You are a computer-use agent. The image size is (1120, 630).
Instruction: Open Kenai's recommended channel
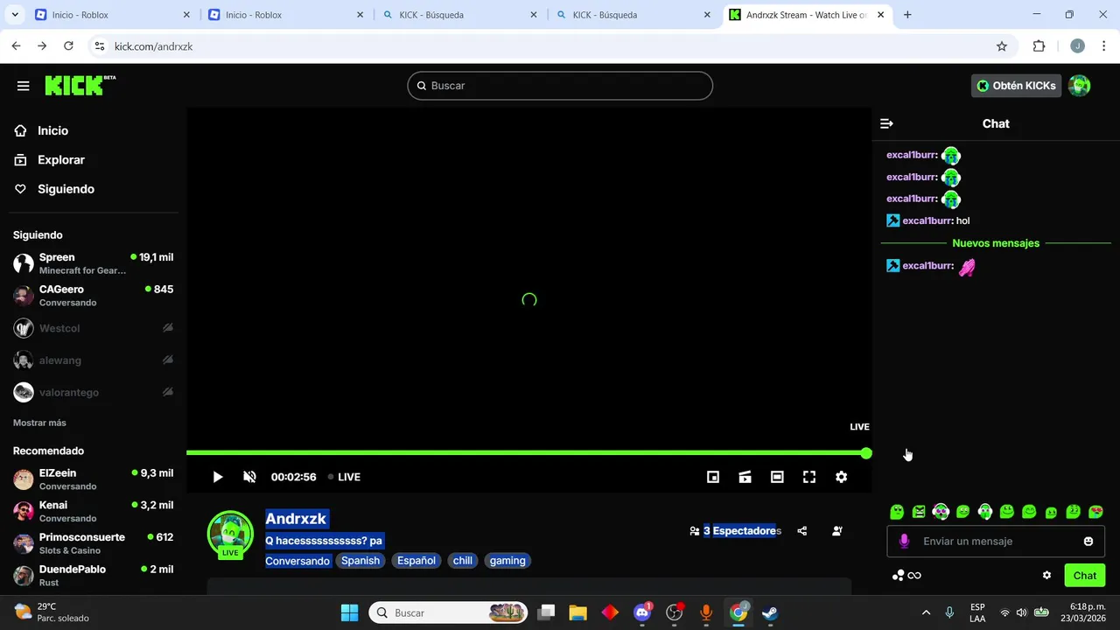coord(94,511)
